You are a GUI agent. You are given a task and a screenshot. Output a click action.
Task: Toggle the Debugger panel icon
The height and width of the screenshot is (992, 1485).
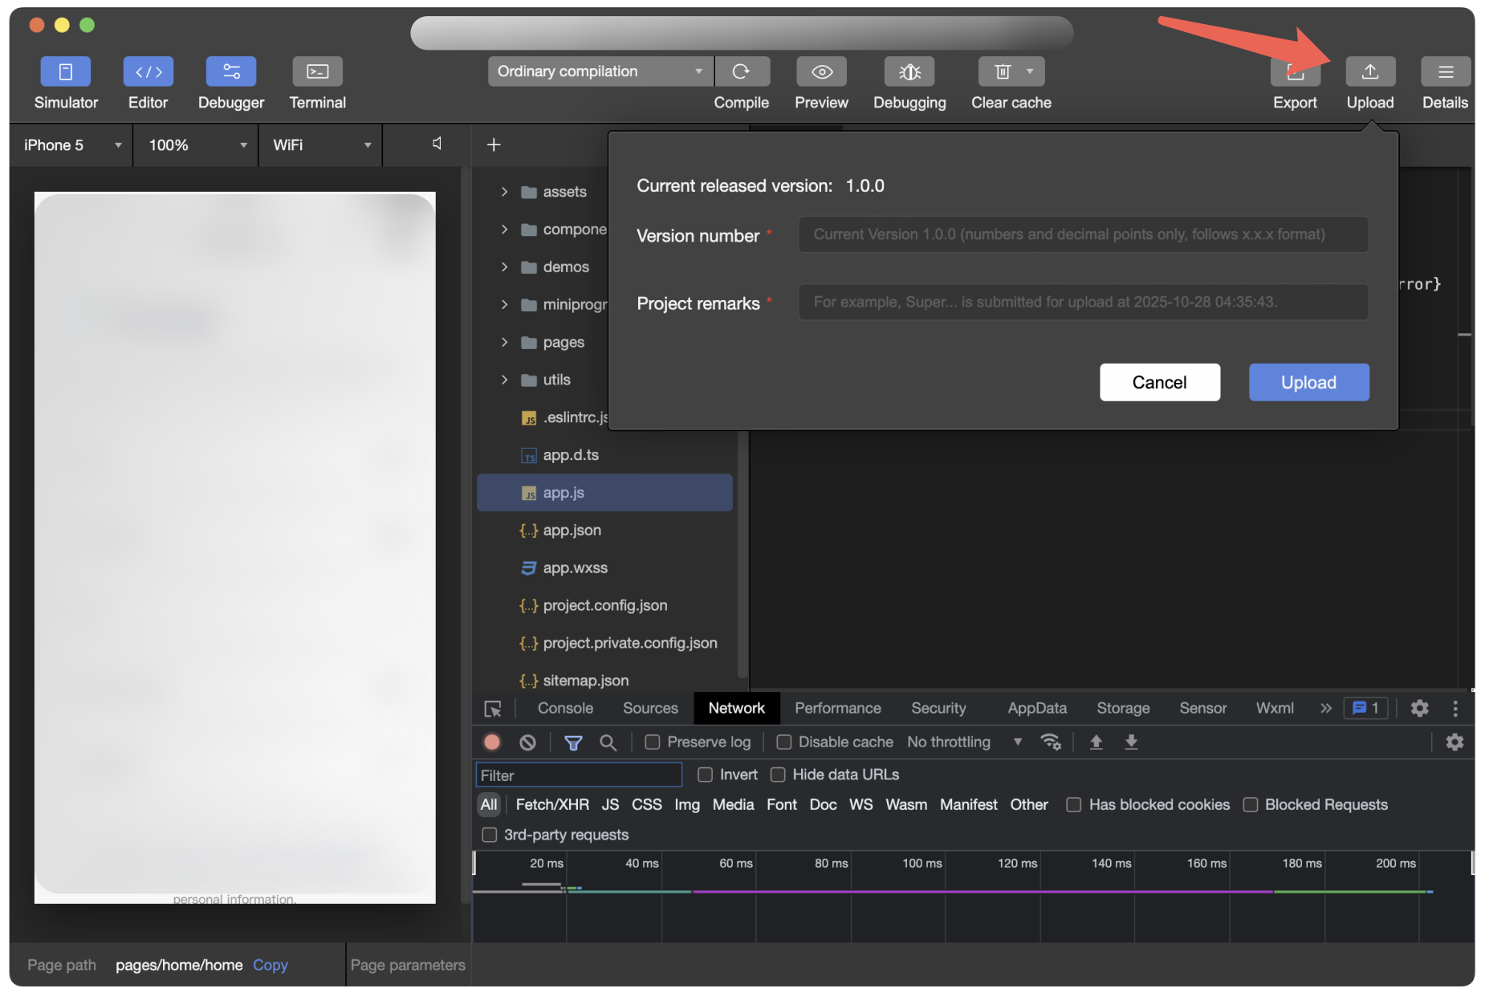[x=231, y=71]
